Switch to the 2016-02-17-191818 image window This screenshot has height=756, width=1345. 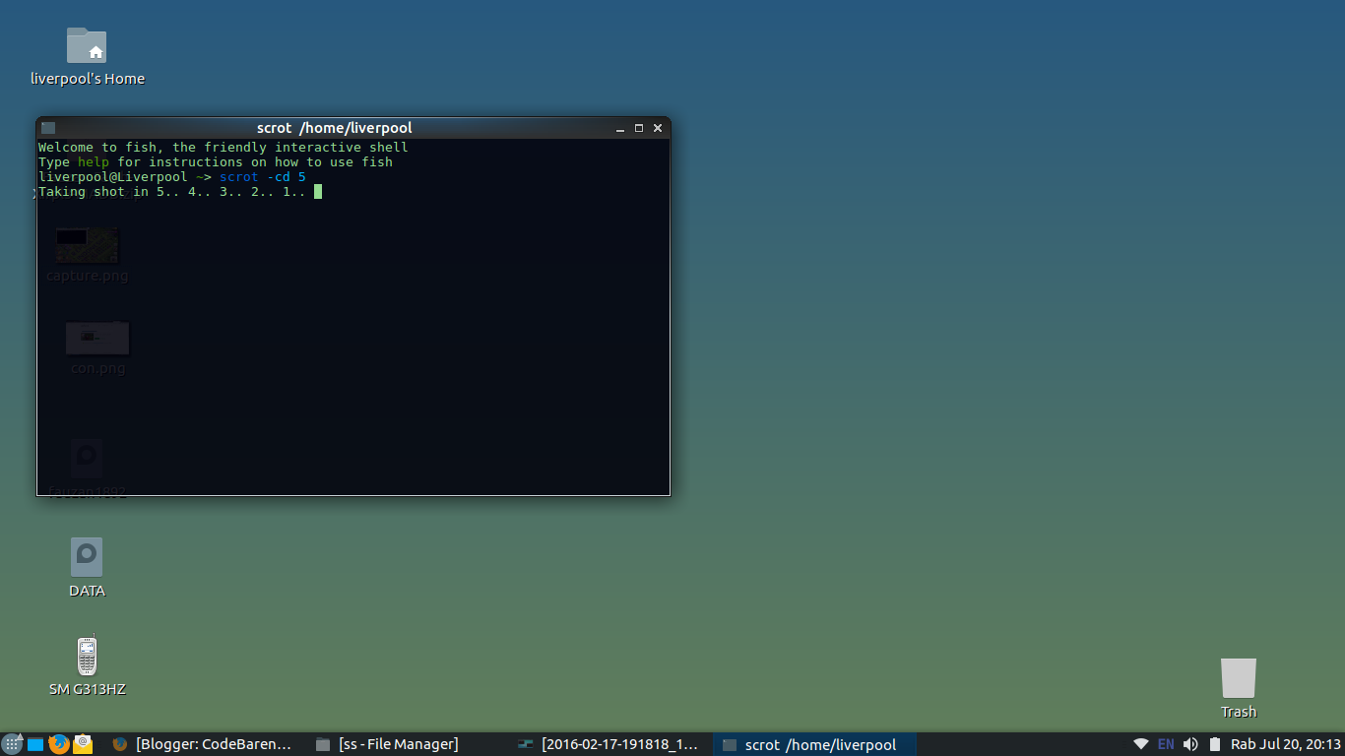coord(608,745)
